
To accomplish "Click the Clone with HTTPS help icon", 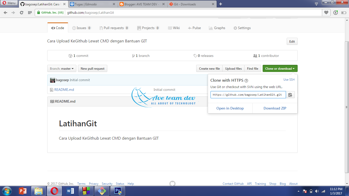I will pyautogui.click(x=246, y=80).
